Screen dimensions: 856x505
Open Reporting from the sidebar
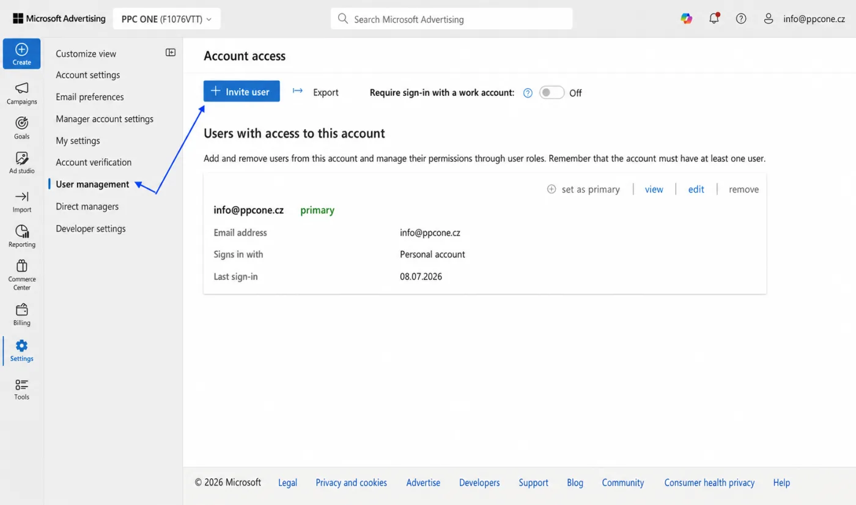21,237
